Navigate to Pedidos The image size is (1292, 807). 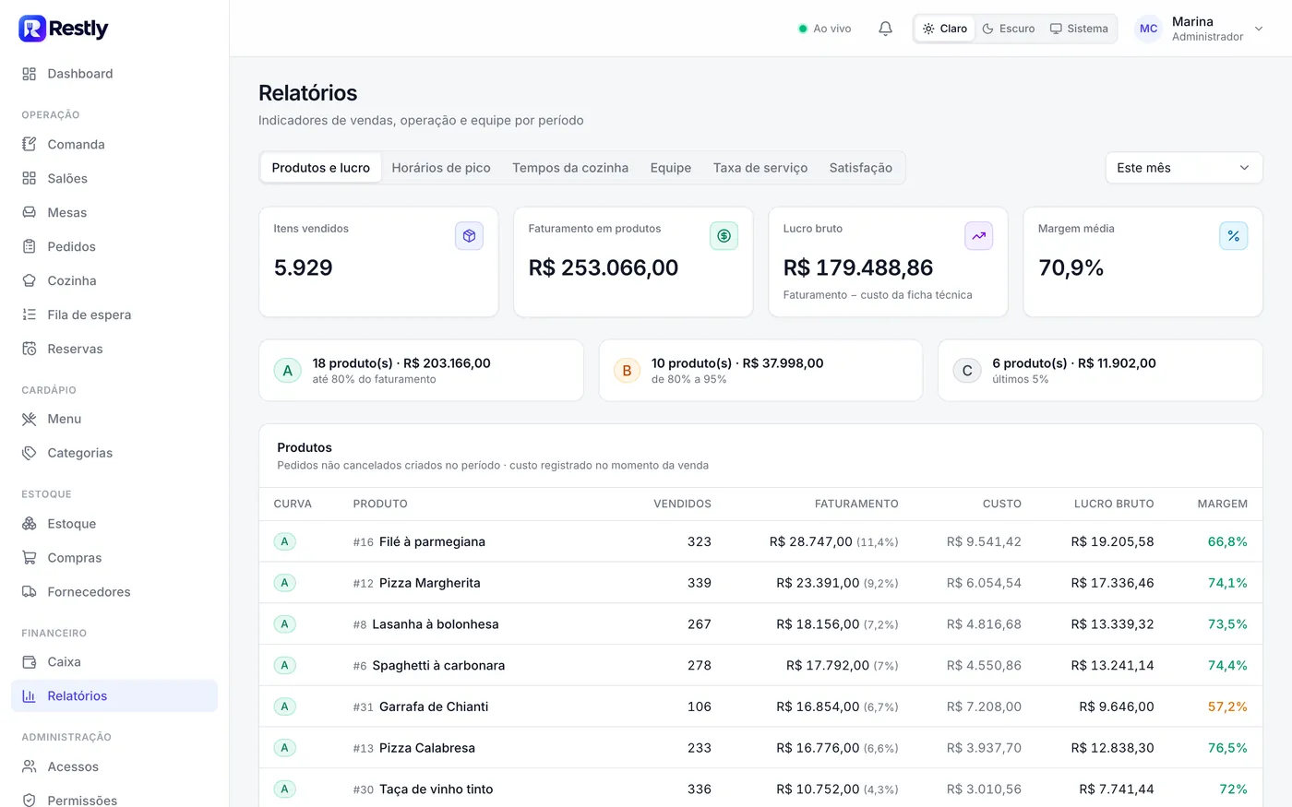[114, 247]
